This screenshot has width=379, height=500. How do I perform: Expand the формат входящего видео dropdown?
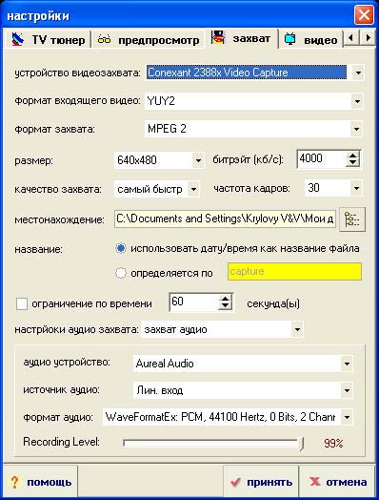click(357, 101)
